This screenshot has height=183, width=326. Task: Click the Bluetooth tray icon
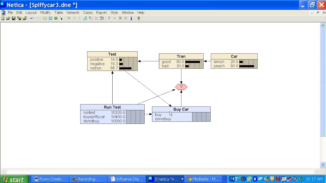coord(255,179)
